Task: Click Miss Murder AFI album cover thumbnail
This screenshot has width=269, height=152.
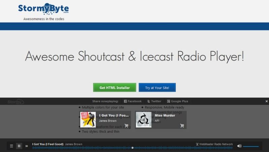Action: (144, 120)
